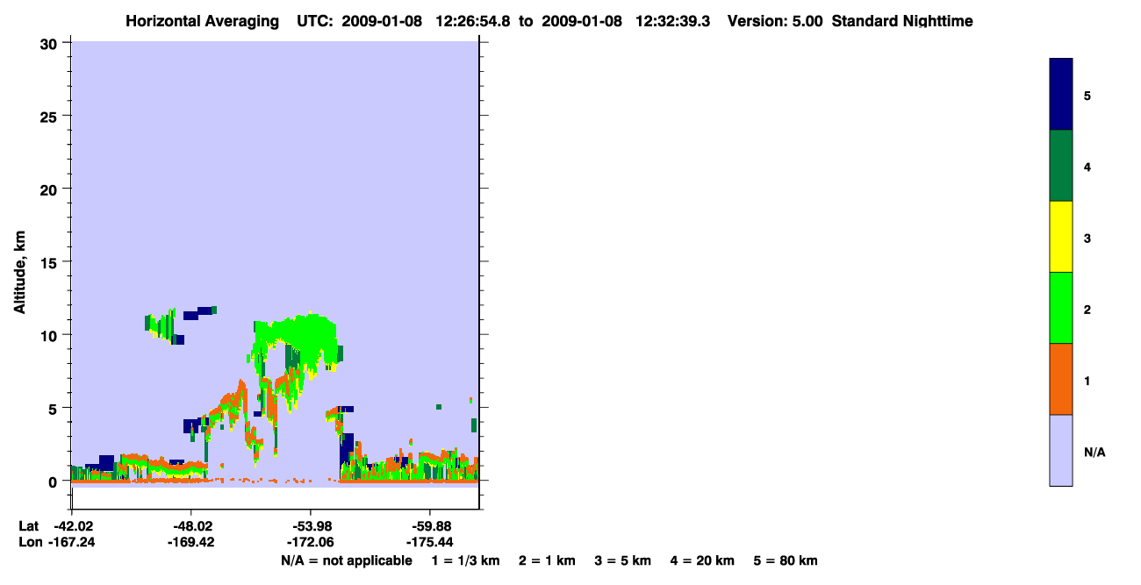
Task: Click the y-axis tick label 10
Action: click(x=51, y=335)
